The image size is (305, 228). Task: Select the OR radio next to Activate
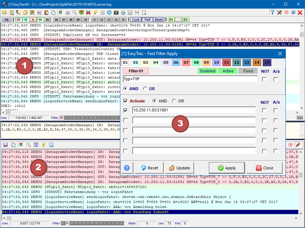(174, 101)
